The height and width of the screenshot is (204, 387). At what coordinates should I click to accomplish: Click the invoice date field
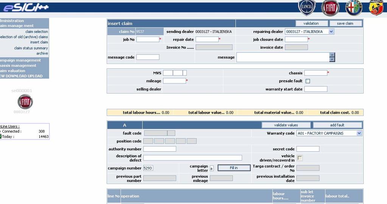coord(296,47)
